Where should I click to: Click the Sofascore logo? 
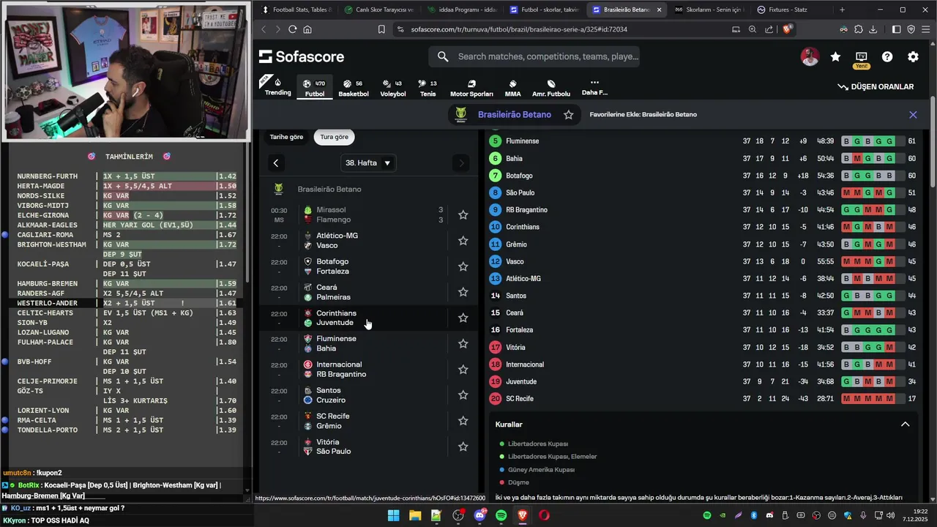pos(302,56)
